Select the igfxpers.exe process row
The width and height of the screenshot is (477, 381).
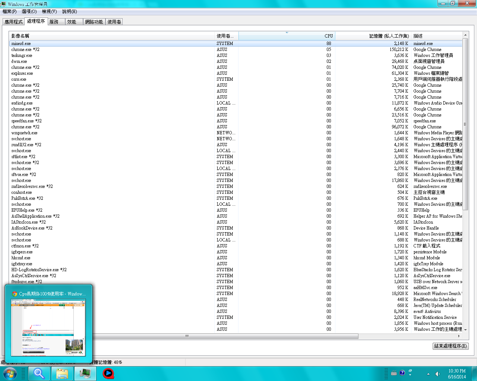(236, 252)
